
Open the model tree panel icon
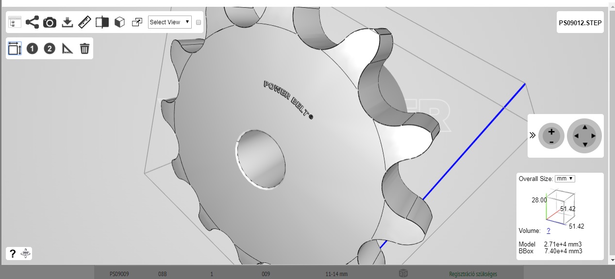[15, 22]
